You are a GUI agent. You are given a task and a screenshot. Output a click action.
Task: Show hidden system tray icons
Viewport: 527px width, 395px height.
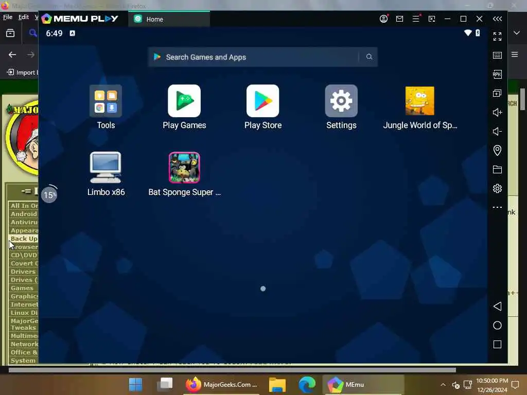pos(443,385)
